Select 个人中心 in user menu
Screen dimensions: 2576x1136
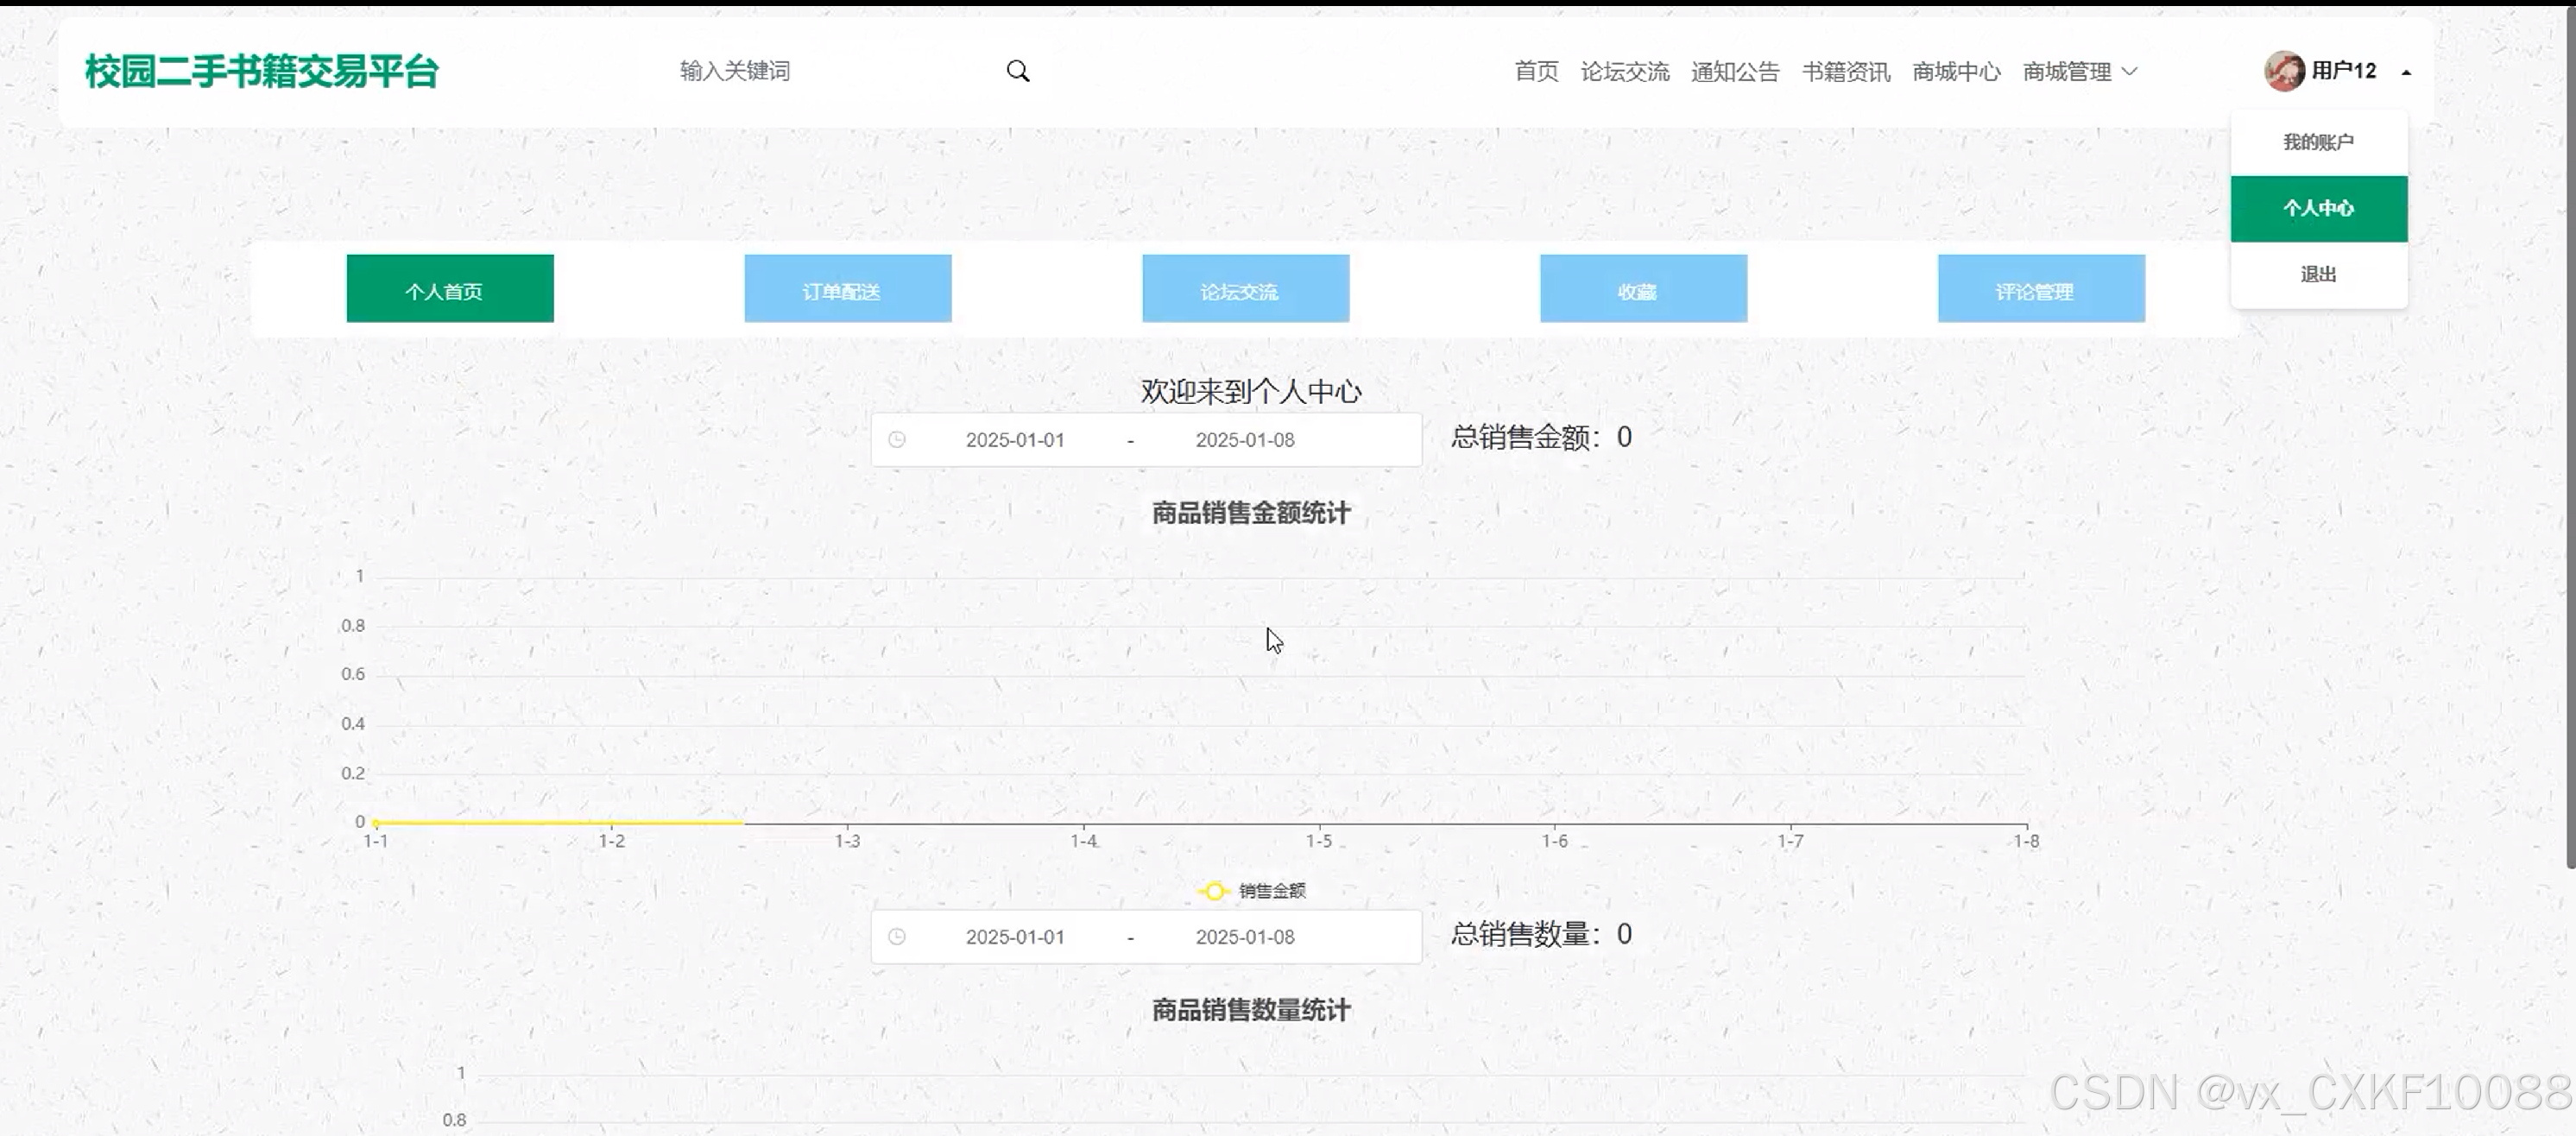tap(2317, 208)
